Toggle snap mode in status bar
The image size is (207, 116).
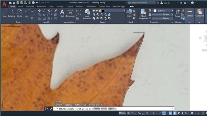point(132,113)
